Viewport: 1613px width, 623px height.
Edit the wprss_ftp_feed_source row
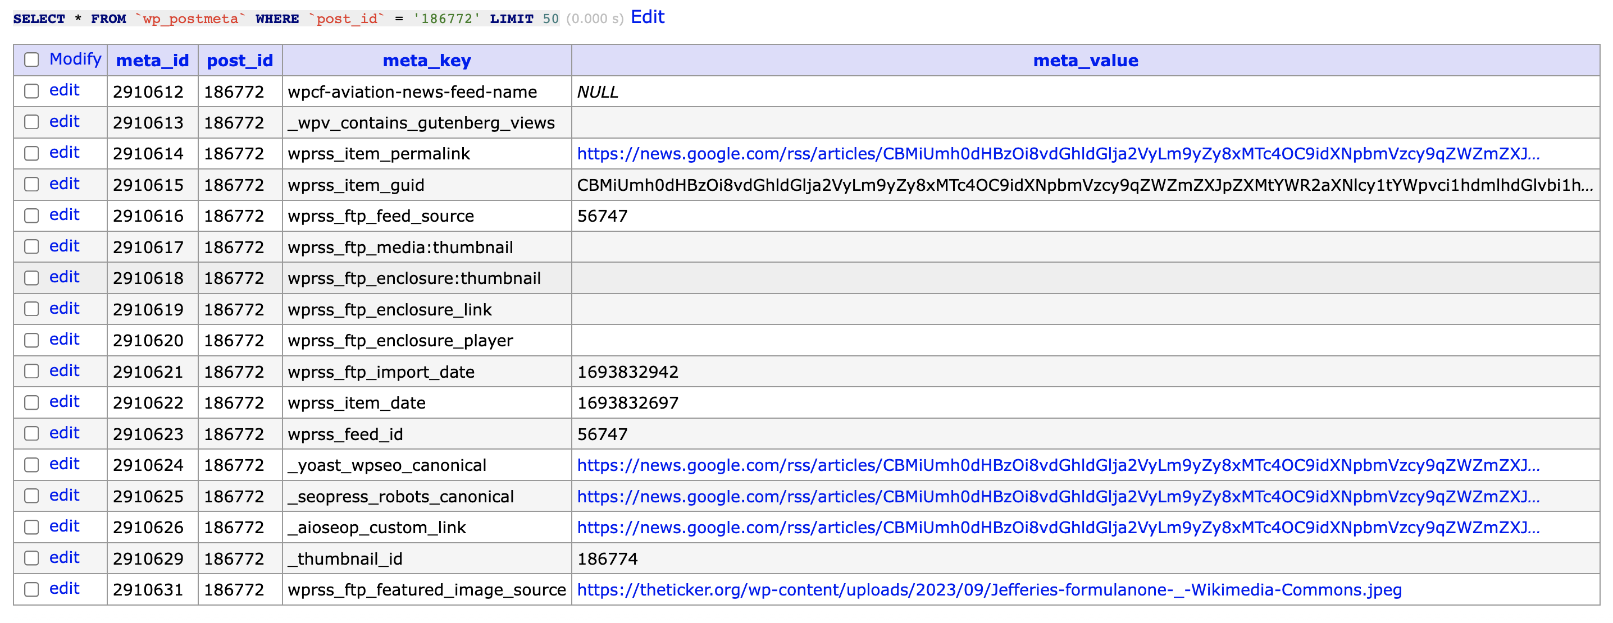click(65, 214)
